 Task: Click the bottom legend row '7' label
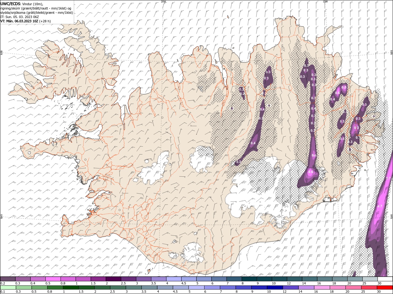(220, 292)
